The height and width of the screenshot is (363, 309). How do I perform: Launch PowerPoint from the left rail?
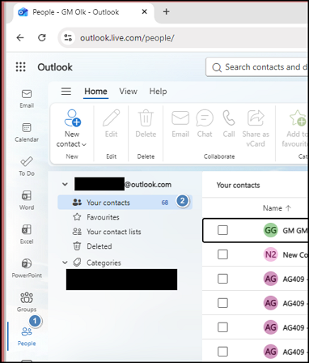pos(27,268)
